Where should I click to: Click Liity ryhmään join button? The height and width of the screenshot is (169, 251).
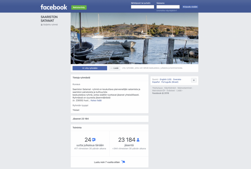[90, 68]
